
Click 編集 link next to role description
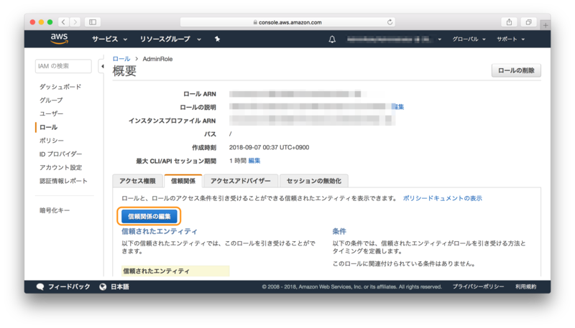click(x=398, y=107)
